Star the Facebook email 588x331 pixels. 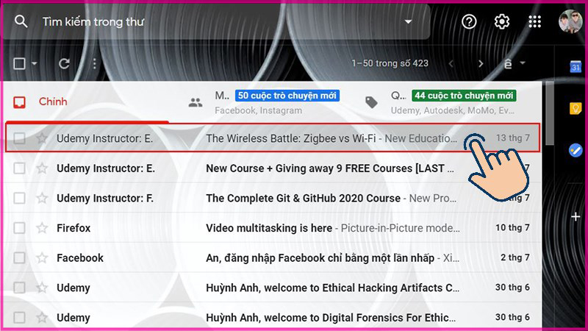pyautogui.click(x=42, y=258)
